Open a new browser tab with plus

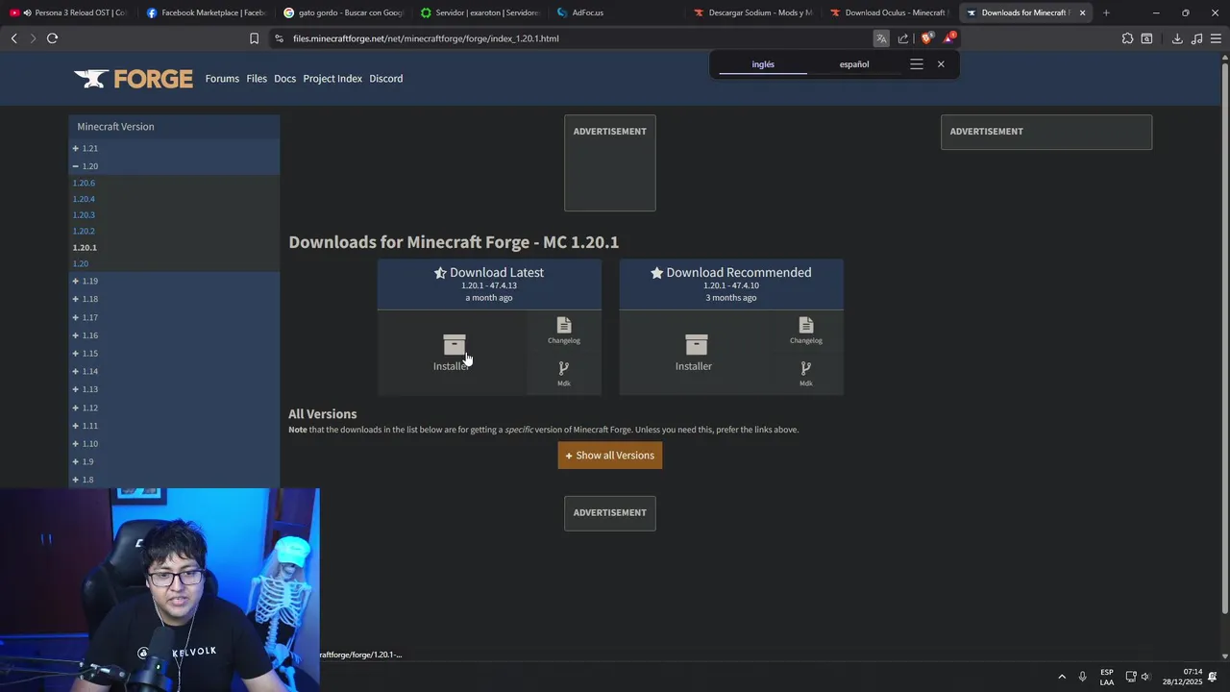[1106, 12]
